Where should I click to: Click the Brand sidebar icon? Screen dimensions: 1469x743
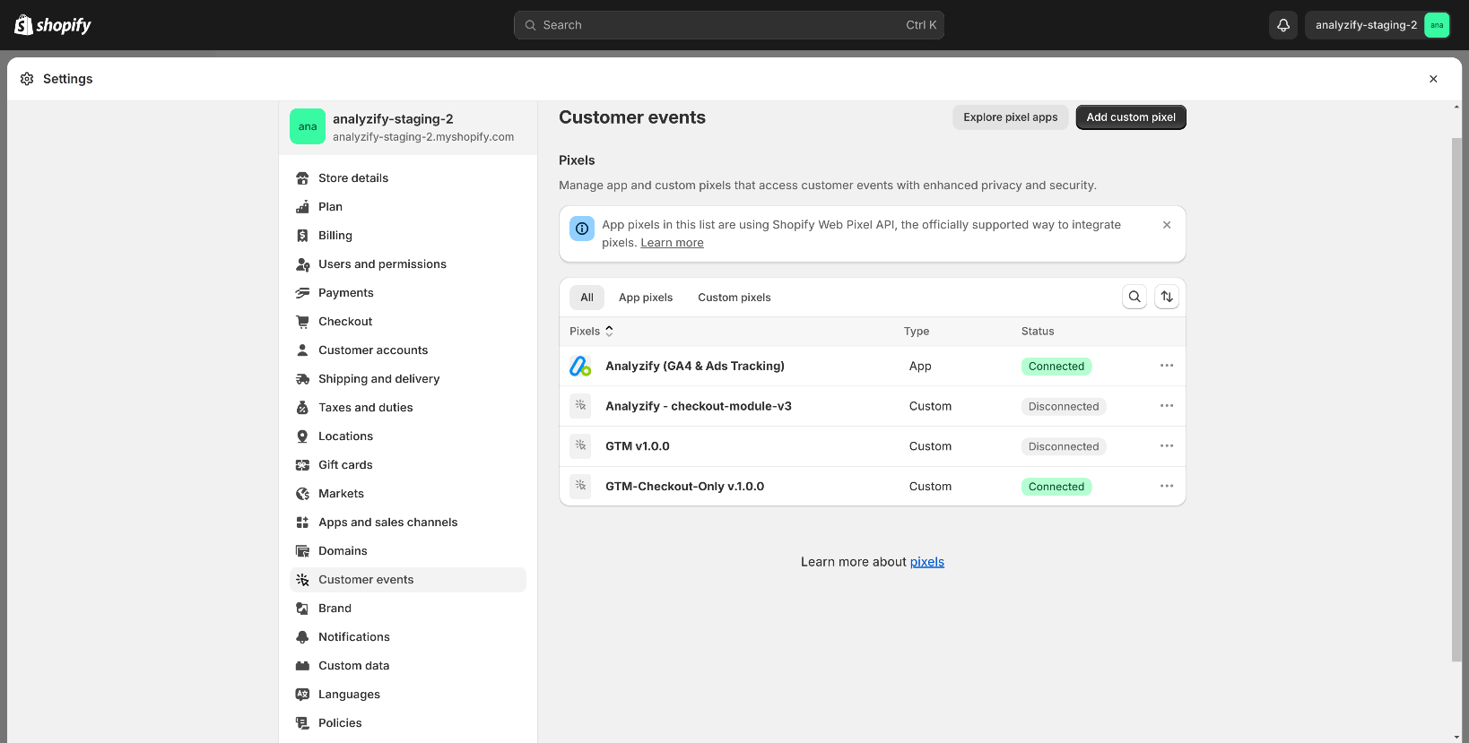302,609
